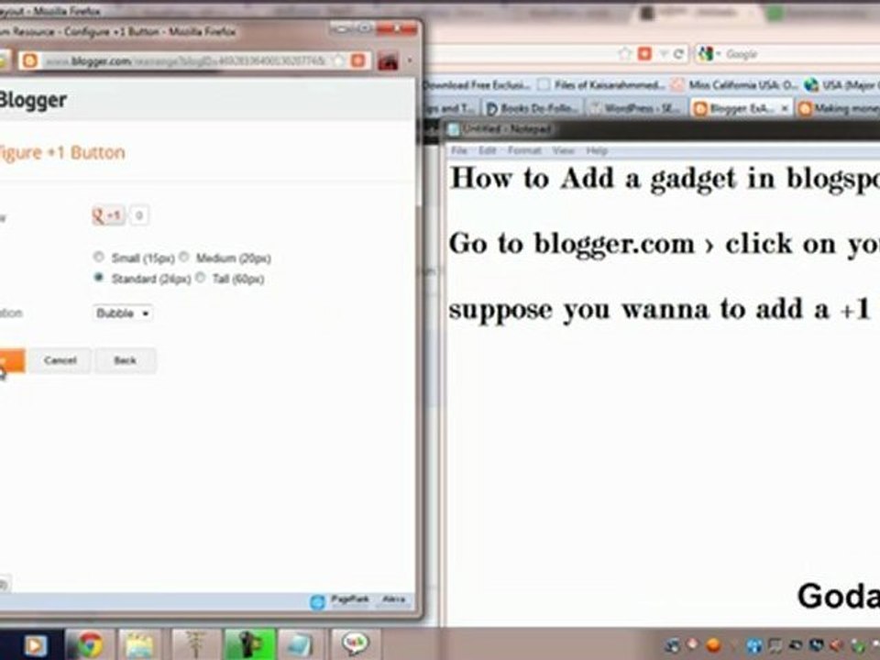Switch to the WordPress tab in Firefox
The image size is (880, 660).
tap(637, 108)
